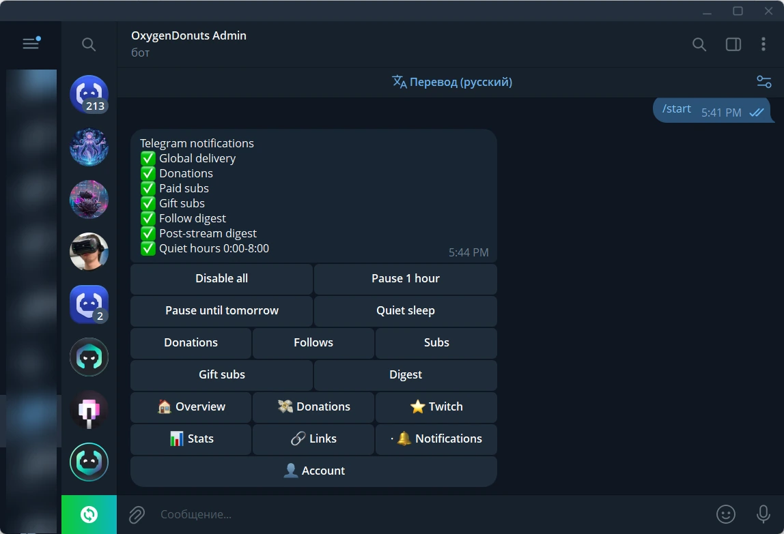Image resolution: width=784 pixels, height=534 pixels.
Task: Open translation settings sliders icon
Action: (x=764, y=82)
